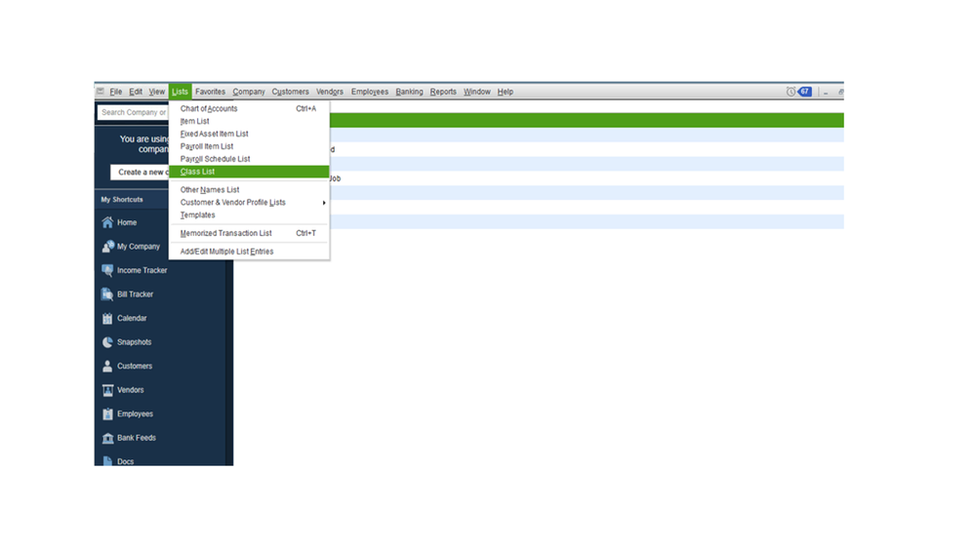Open the My Company shortcut icon
The width and height of the screenshot is (975, 548).
click(x=107, y=247)
